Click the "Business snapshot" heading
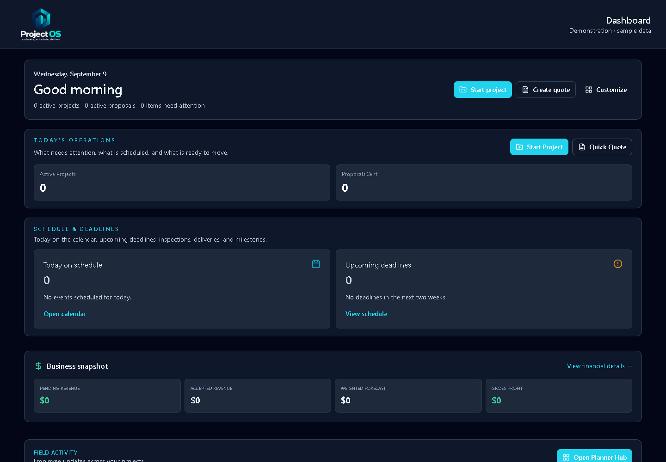Image resolution: width=666 pixels, height=462 pixels. coord(77,366)
